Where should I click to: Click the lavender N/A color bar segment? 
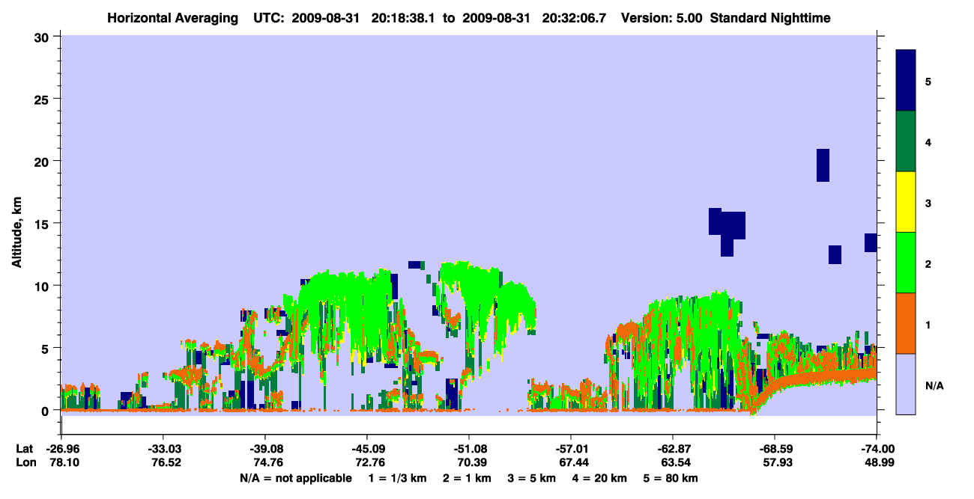coord(906,384)
